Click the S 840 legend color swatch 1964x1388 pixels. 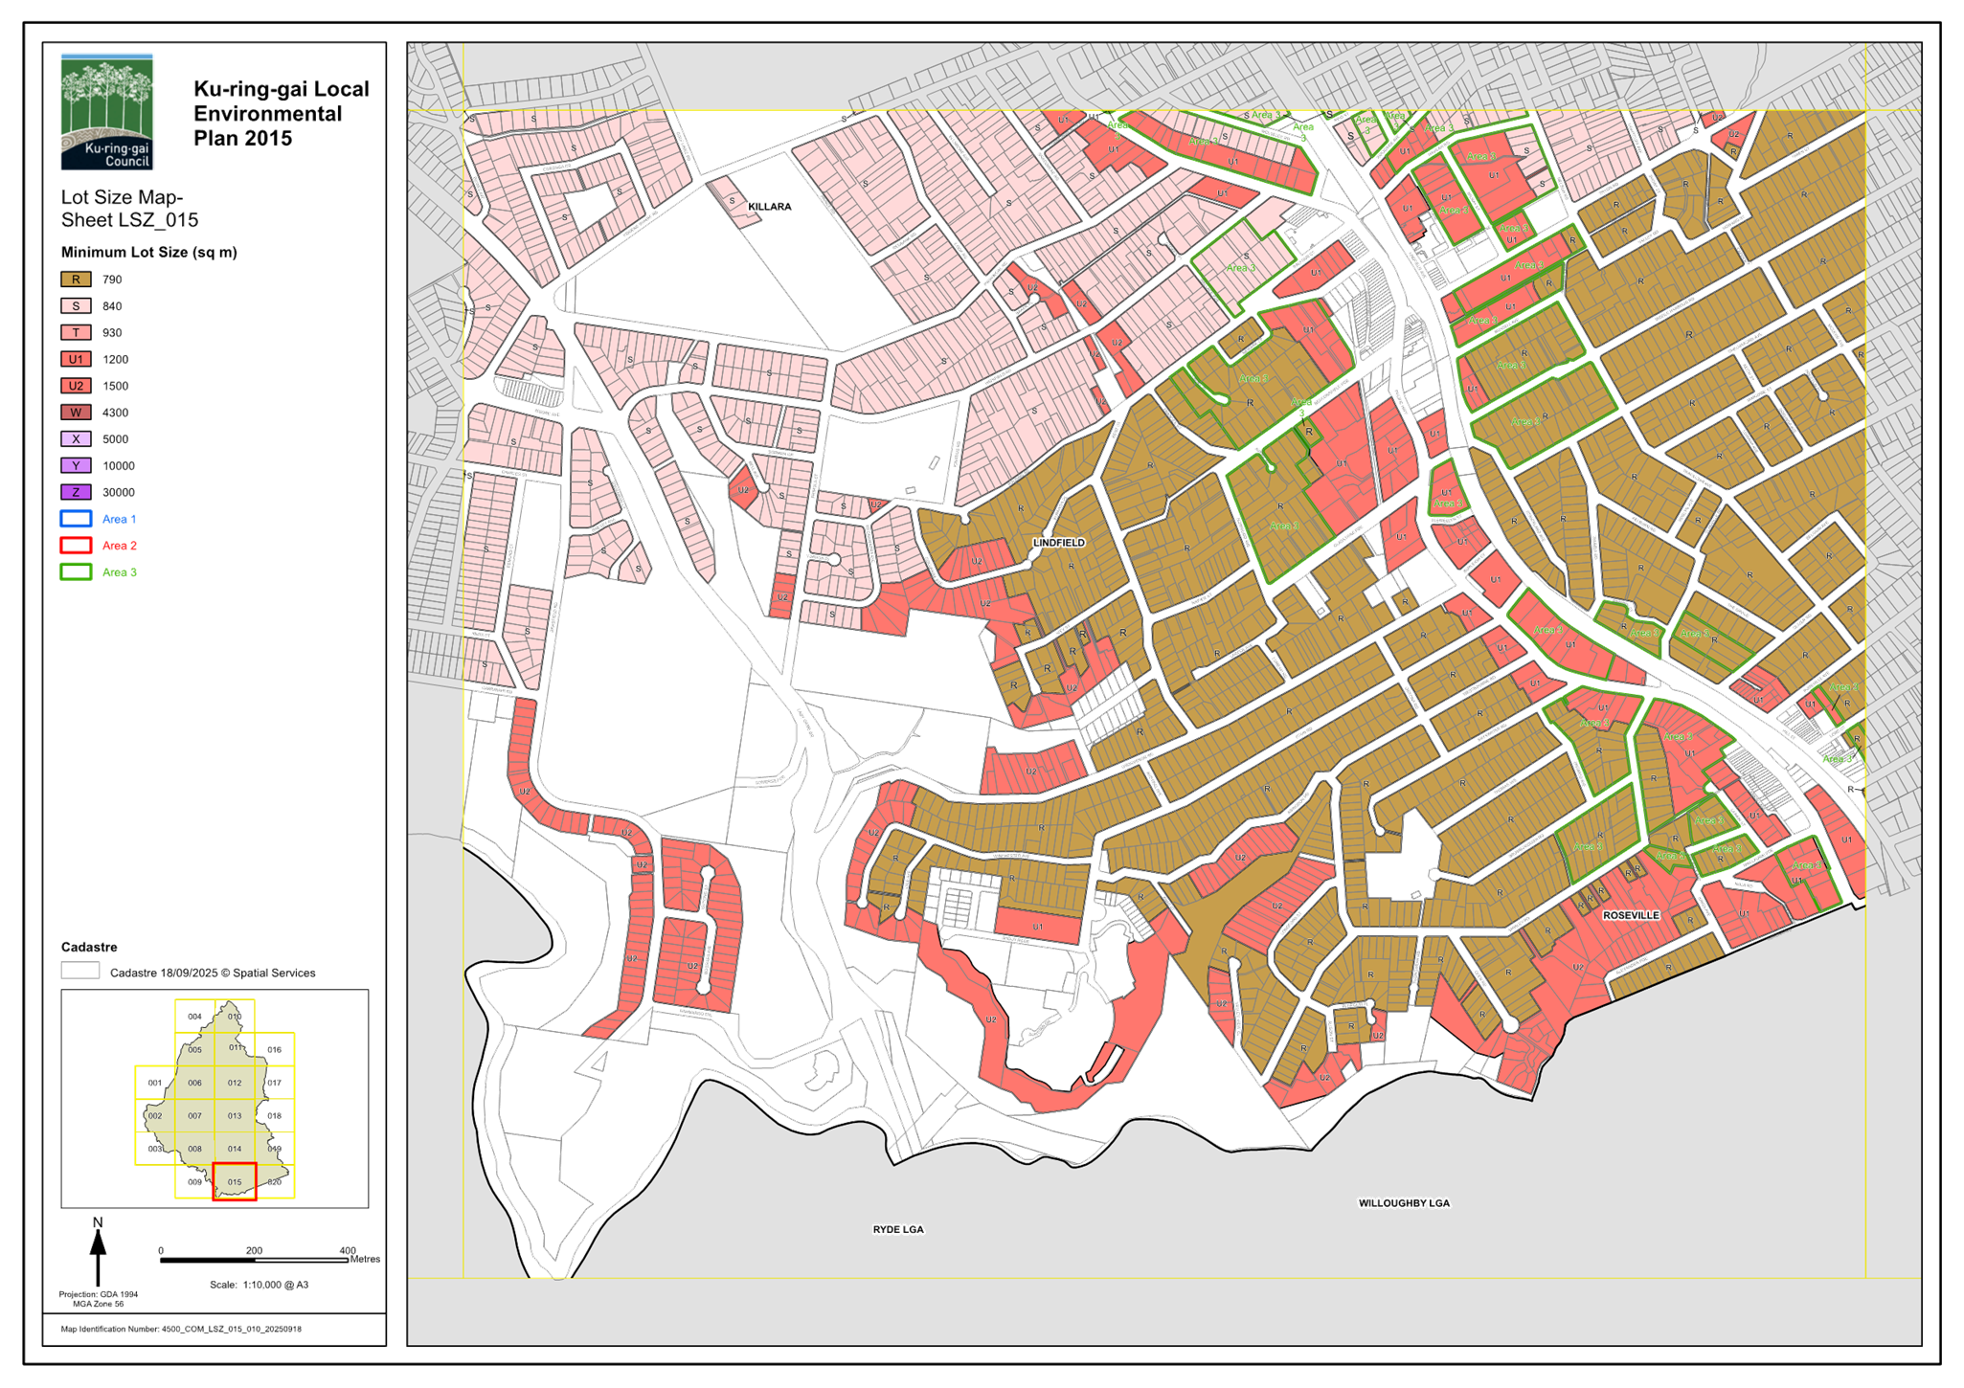coord(77,306)
